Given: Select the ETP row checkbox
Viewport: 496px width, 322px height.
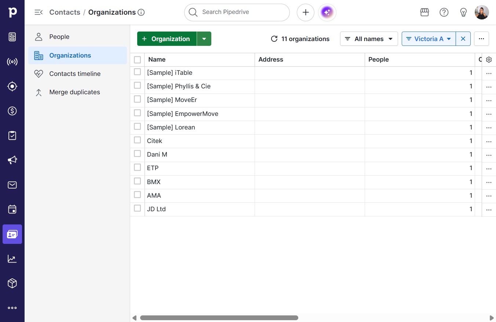Looking at the screenshot, I should [137, 167].
